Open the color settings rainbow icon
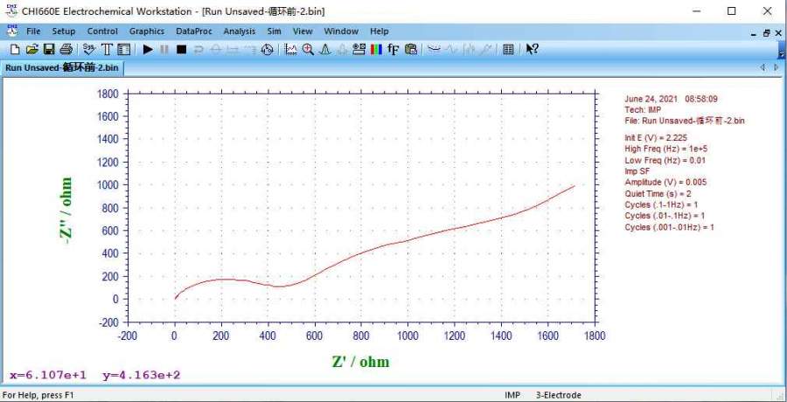The image size is (787, 402). click(376, 50)
